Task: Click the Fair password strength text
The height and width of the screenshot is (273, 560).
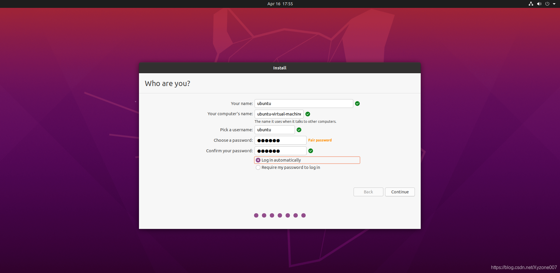Action: click(320, 140)
